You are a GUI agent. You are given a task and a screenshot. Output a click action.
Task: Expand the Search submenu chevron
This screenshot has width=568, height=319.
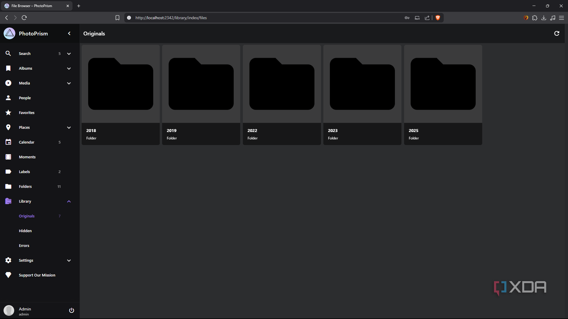point(69,54)
